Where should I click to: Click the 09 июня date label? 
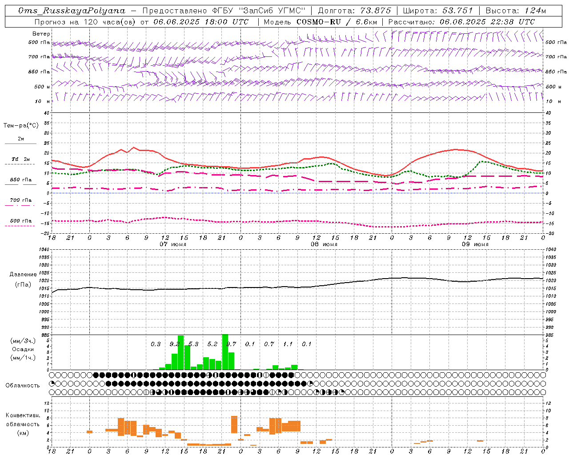[475, 244]
